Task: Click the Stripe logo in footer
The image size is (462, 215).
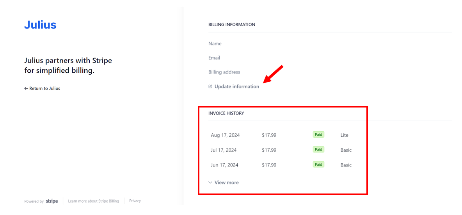Action: click(x=52, y=201)
